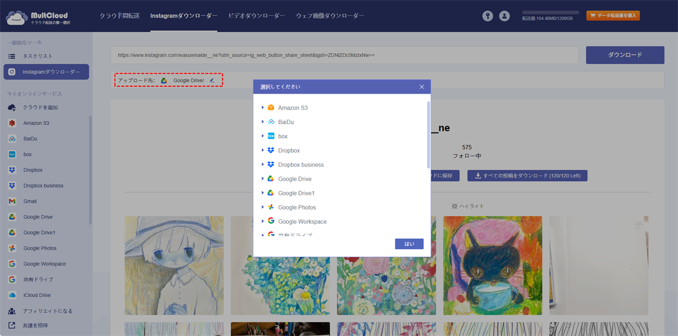This screenshot has height=336, width=678.
Task: Open the black cat painting thumbnail
Action: coord(493,266)
